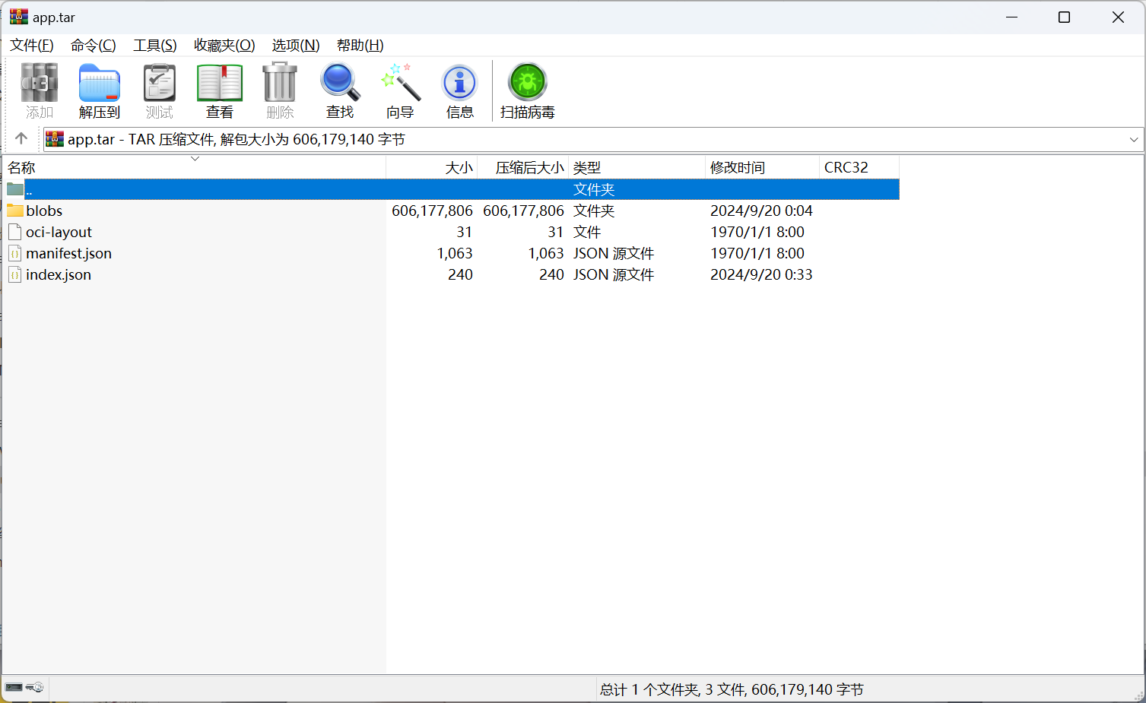Click the WinRAR icon in address bar

point(55,139)
